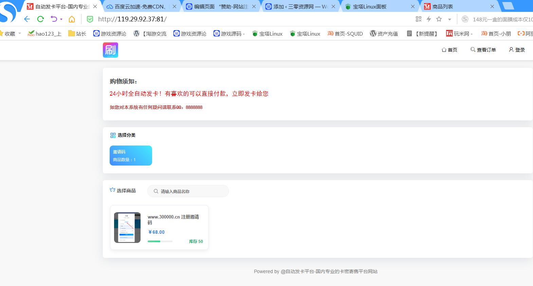
Task: Open the QR code icon in address bar
Action: [x=419, y=19]
